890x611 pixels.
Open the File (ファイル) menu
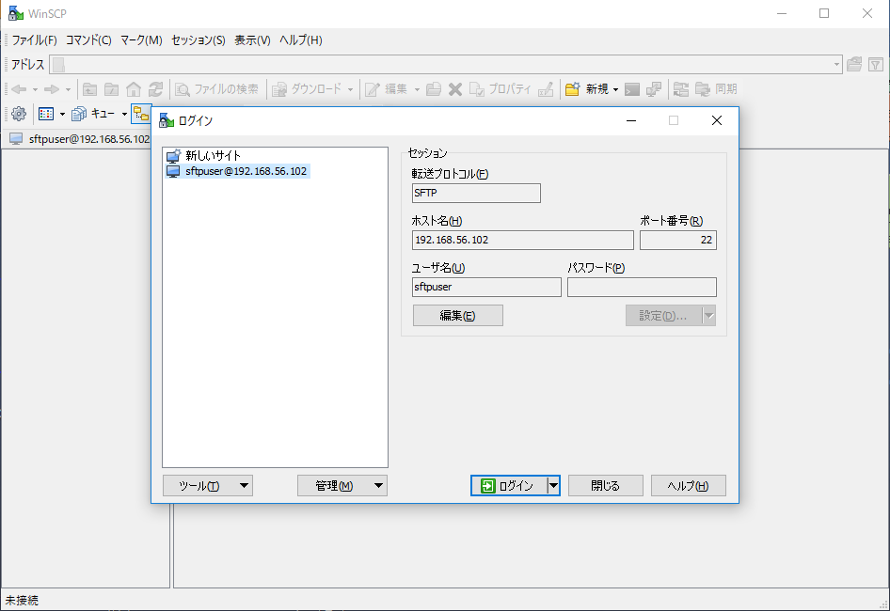coord(35,40)
